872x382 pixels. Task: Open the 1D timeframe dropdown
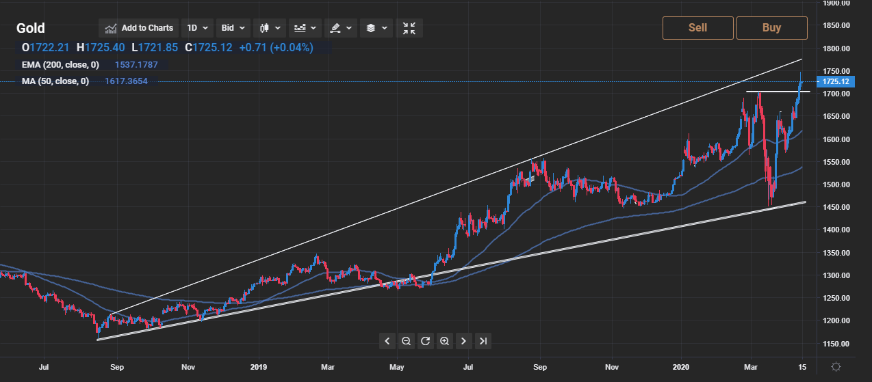[197, 28]
